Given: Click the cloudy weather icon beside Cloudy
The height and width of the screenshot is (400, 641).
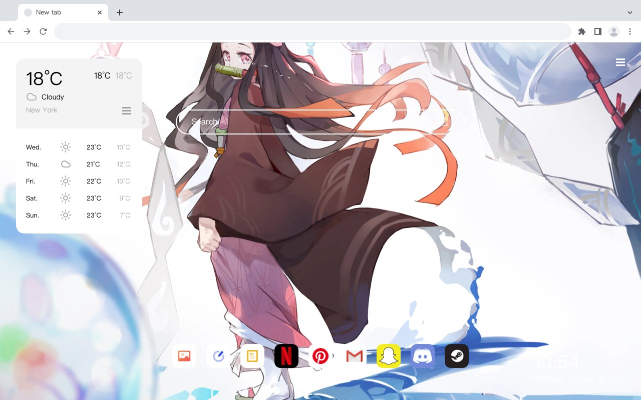Looking at the screenshot, I should [x=32, y=97].
